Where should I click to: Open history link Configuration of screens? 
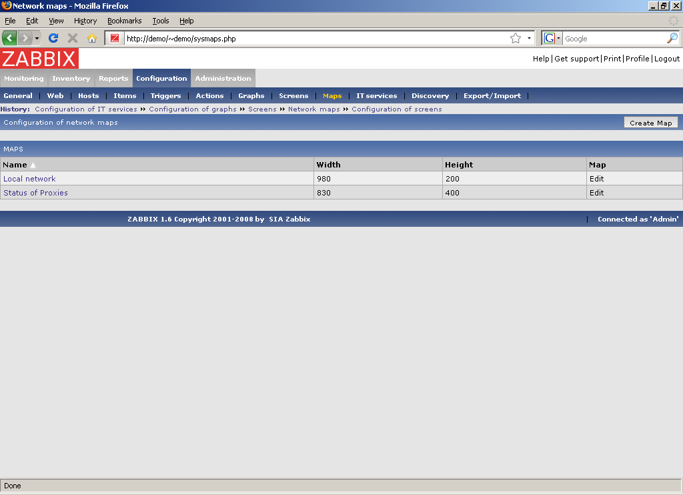pyautogui.click(x=397, y=109)
